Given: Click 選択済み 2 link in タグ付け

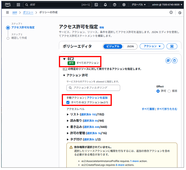Looking at the screenshot, I should (x=90, y=139).
